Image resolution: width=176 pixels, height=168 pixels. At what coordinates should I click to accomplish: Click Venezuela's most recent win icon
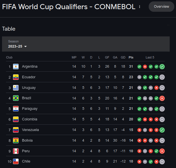tap(162, 130)
